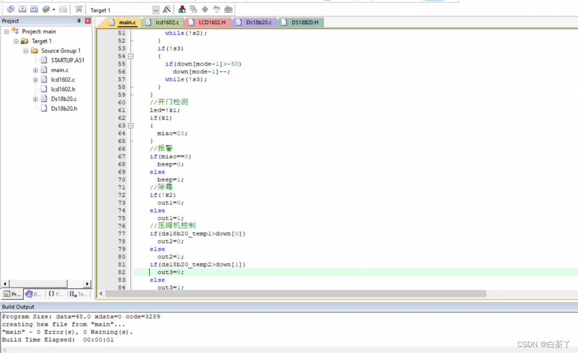
Task: Open Manage Project Items colored blocks icon
Action: click(182, 10)
